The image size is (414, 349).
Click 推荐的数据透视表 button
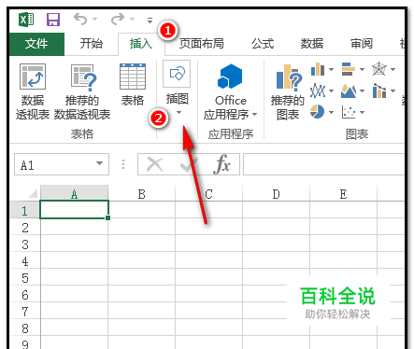click(82, 91)
